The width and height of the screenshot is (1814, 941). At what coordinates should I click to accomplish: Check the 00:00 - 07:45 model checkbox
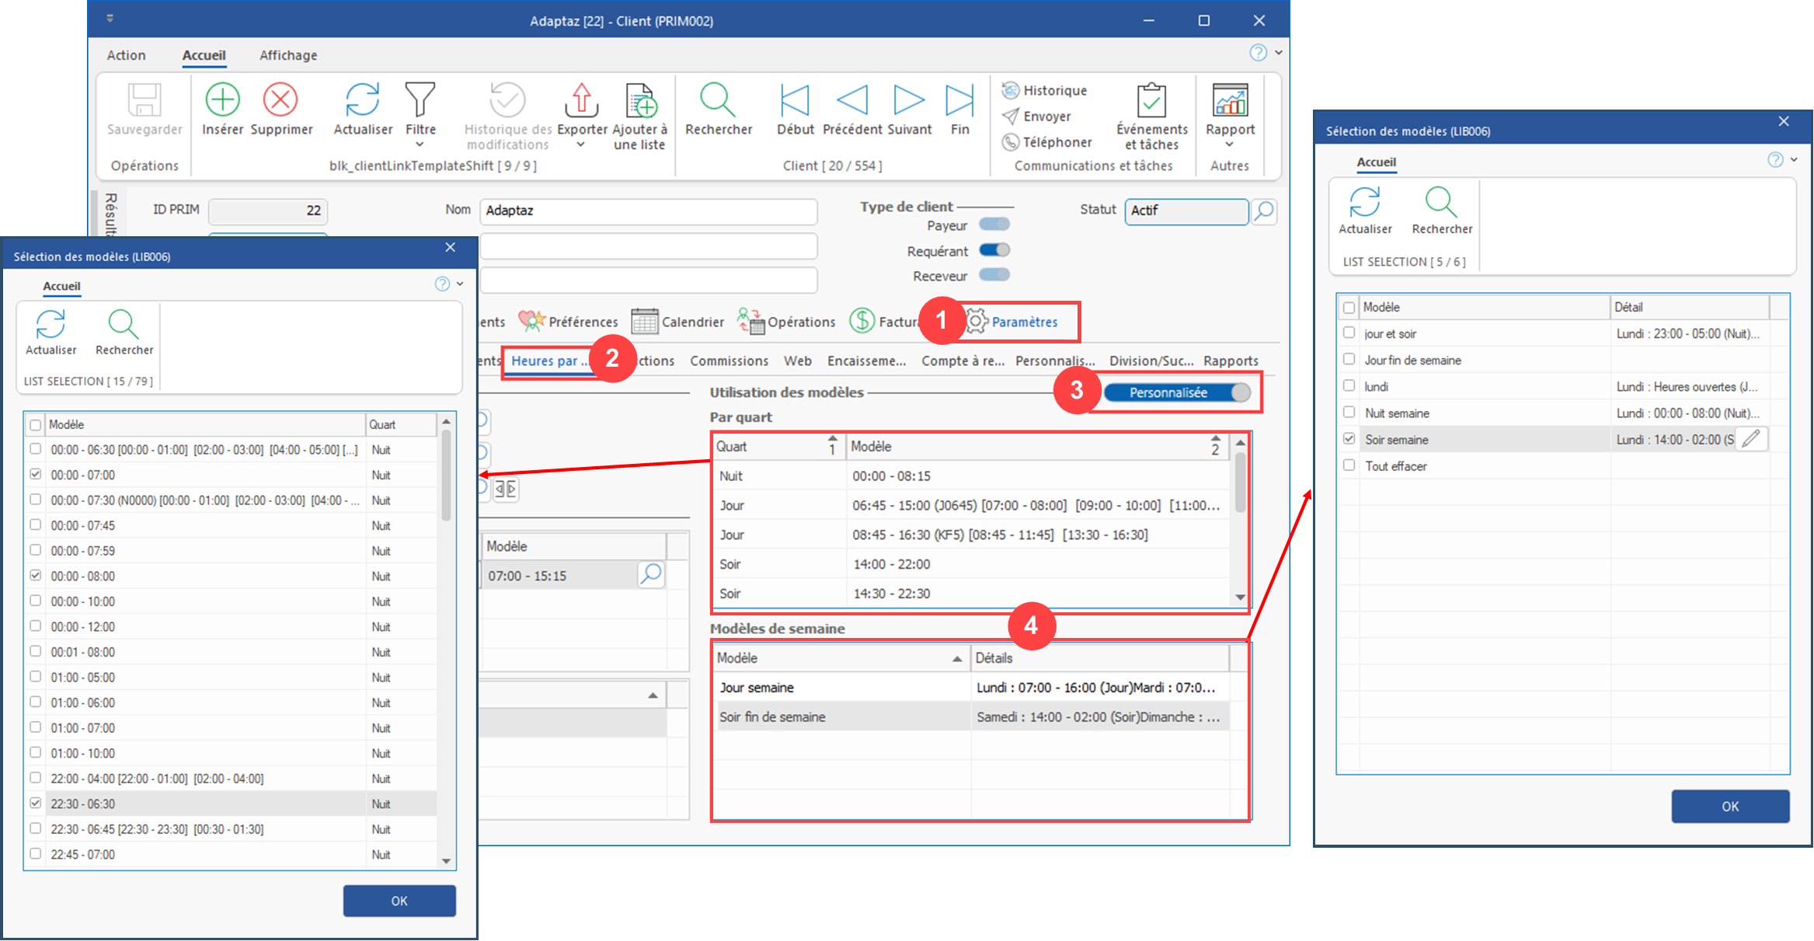pyautogui.click(x=36, y=525)
